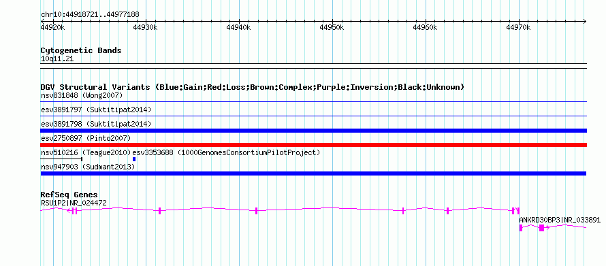Select the red loss bar of esv2750897
Screen dimensions: 606x266
(x=313, y=145)
